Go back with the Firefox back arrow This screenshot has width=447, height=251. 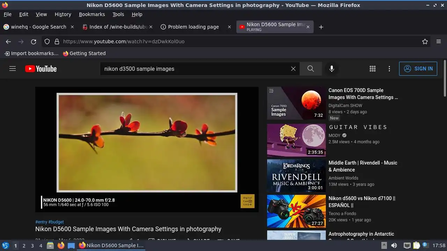click(x=8, y=41)
